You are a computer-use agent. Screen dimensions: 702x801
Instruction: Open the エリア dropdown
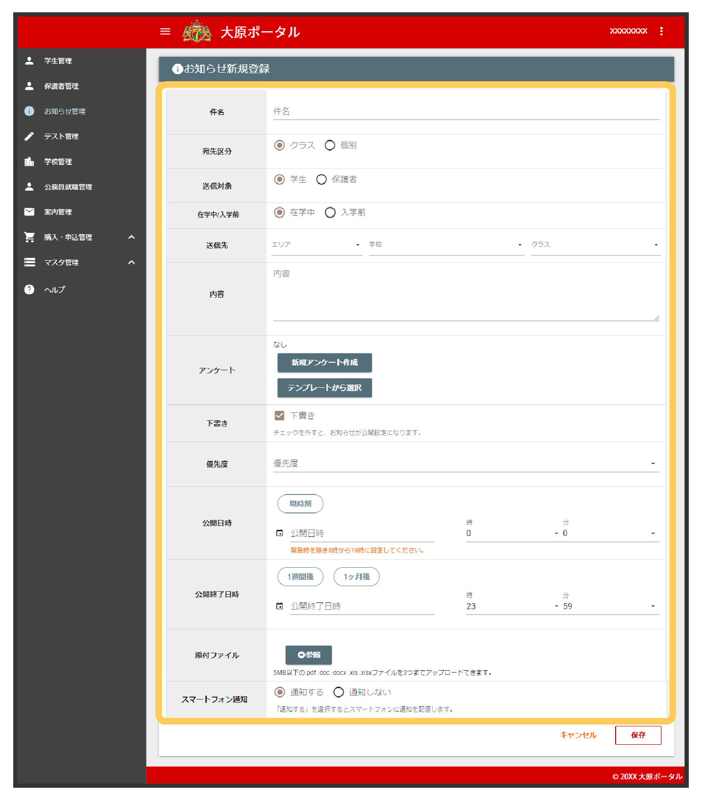(x=317, y=245)
